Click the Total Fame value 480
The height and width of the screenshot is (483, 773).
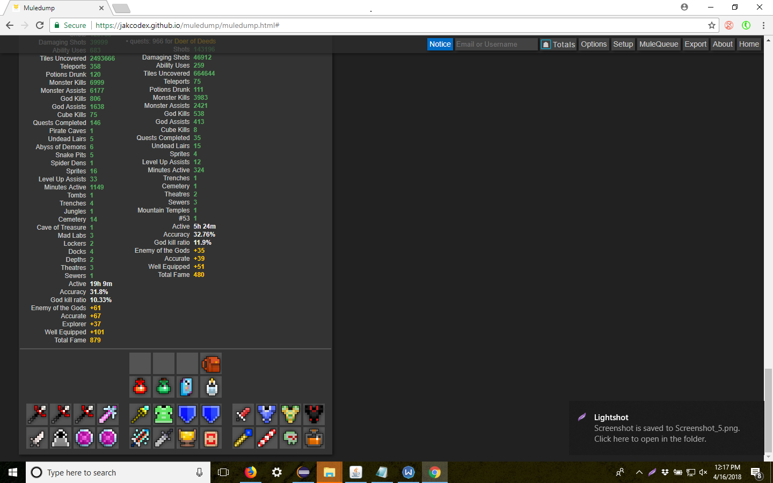[199, 275]
